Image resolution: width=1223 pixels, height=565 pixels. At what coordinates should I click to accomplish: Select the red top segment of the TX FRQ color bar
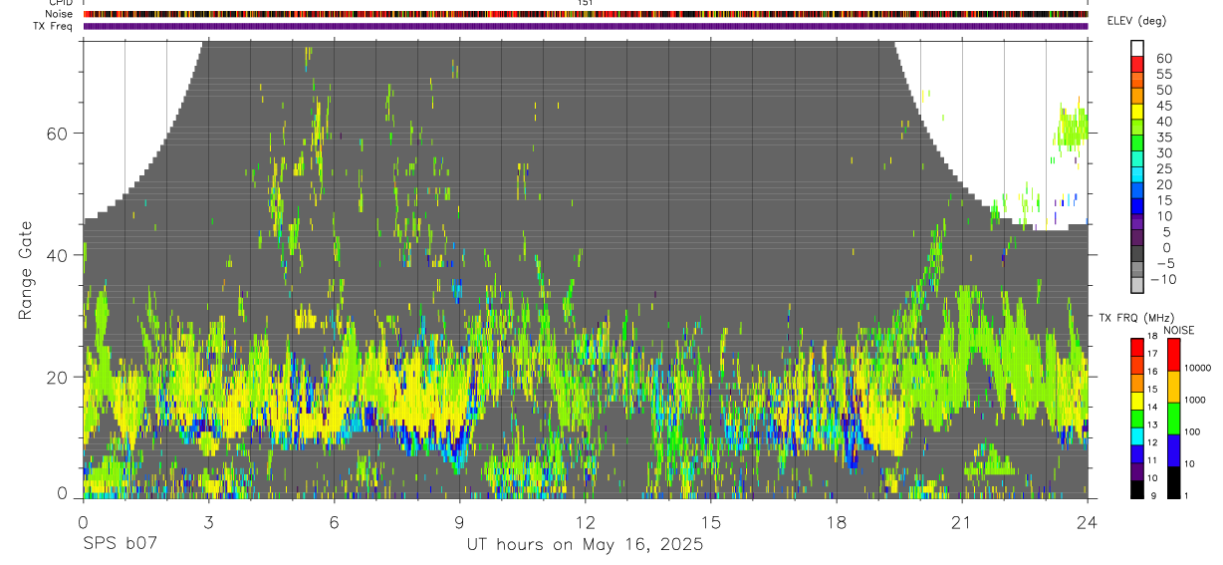1137,346
